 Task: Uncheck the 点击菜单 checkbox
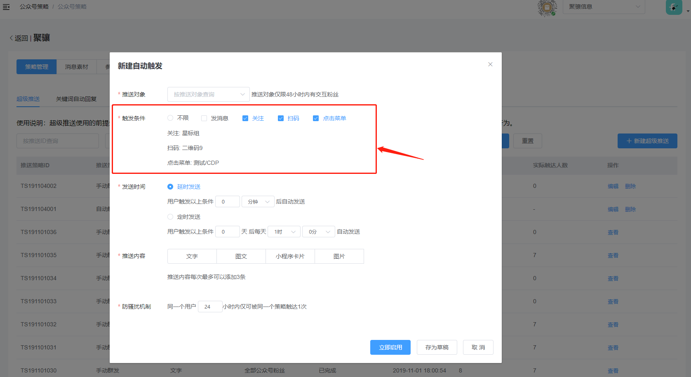point(316,118)
